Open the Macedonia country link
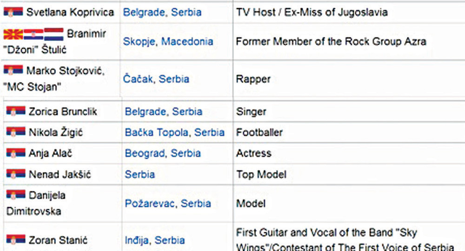This screenshot has height=251, width=465. coord(187,41)
